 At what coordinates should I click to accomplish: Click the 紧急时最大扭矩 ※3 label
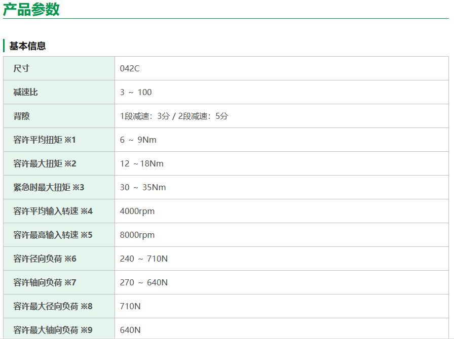click(x=49, y=187)
